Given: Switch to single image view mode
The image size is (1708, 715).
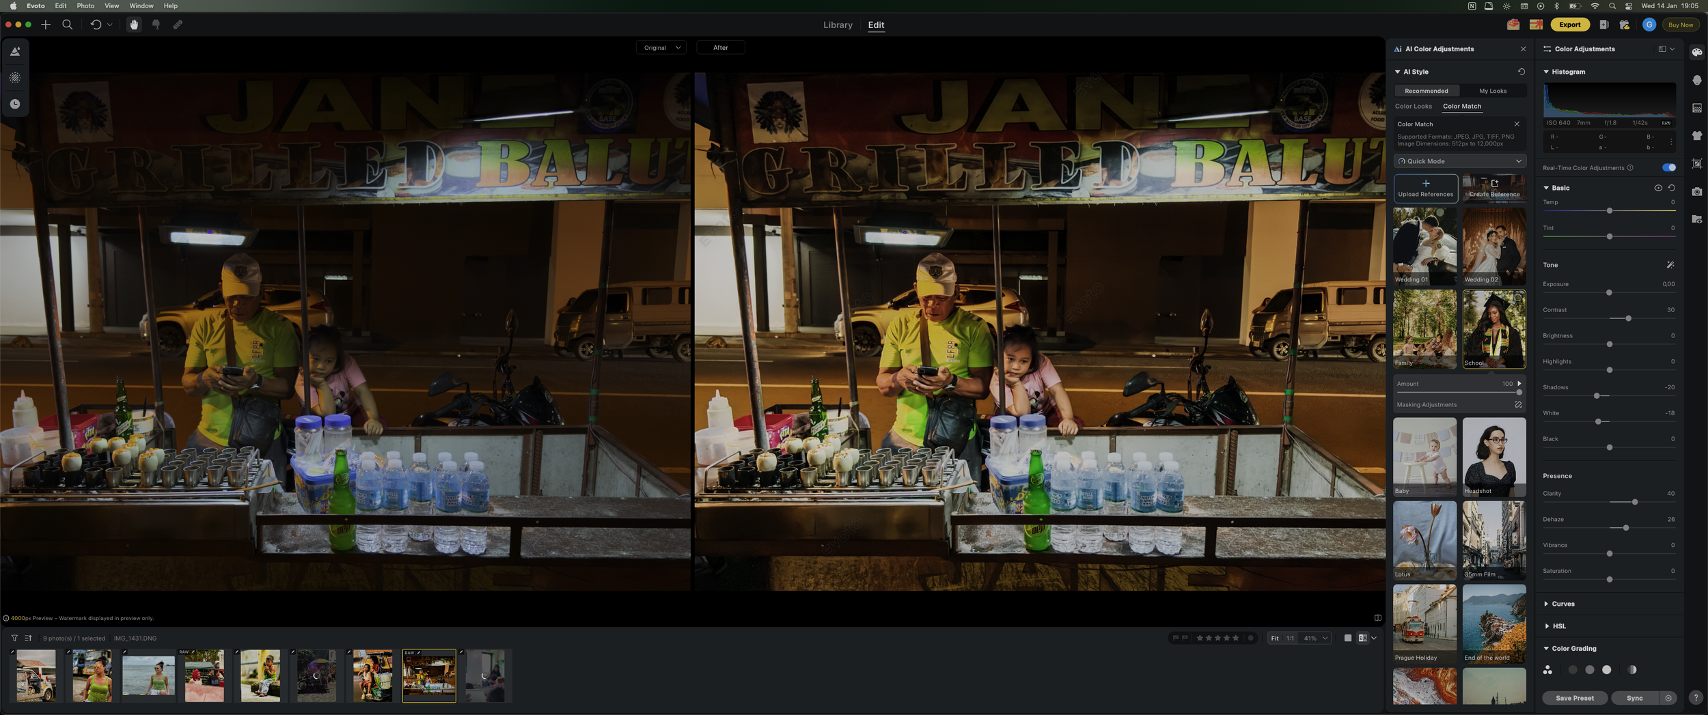Looking at the screenshot, I should (1348, 639).
